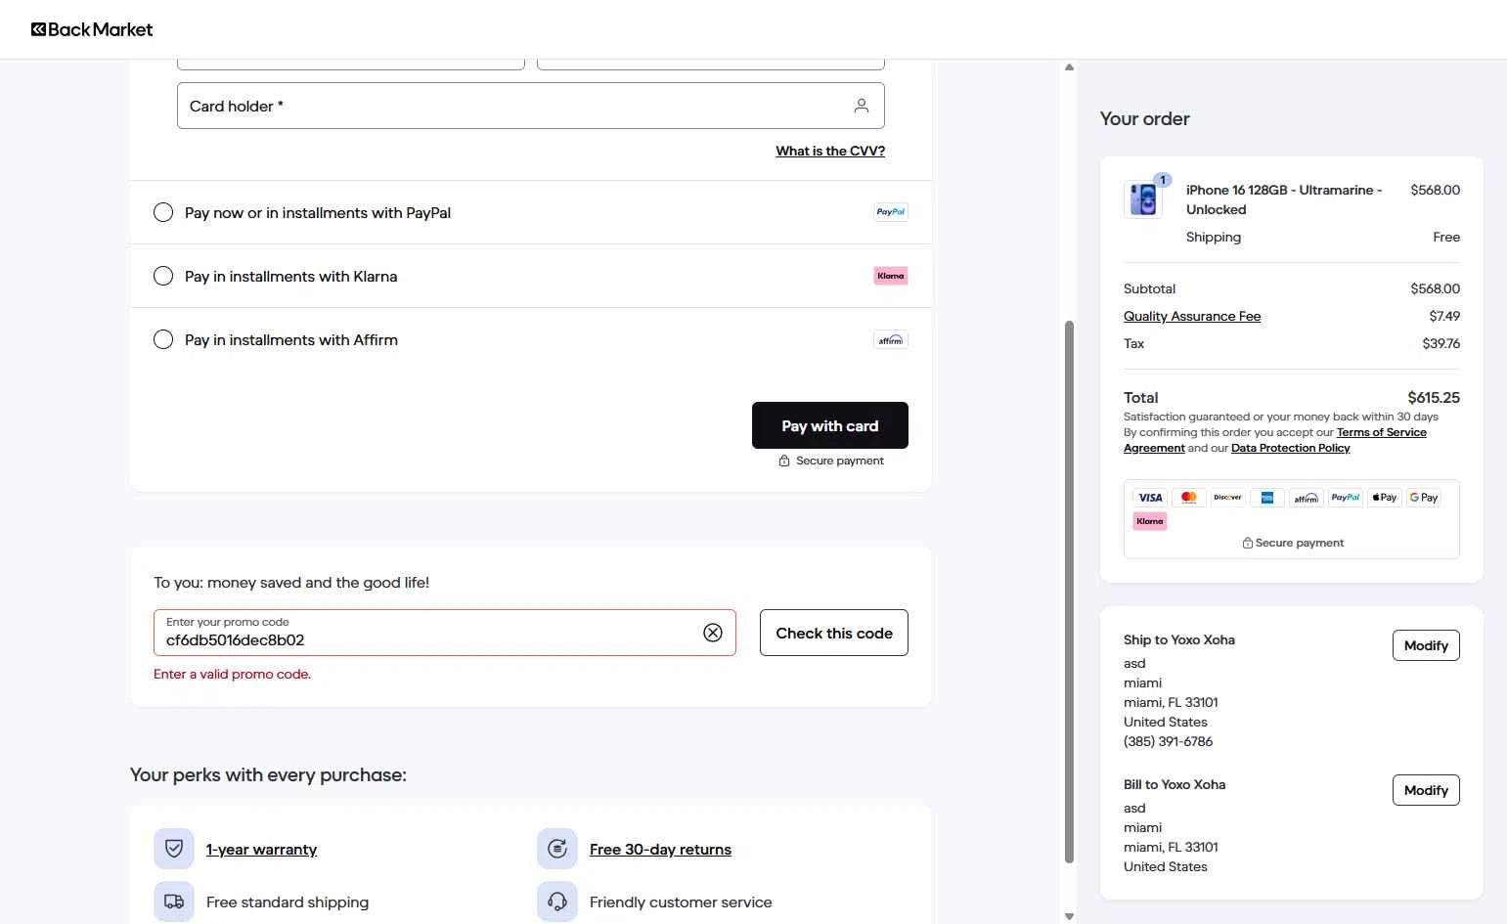Image resolution: width=1507 pixels, height=924 pixels.
Task: Click 'iPhone 16 128GB - Ultramarine - Unlocked' text
Action: pyautogui.click(x=1284, y=199)
